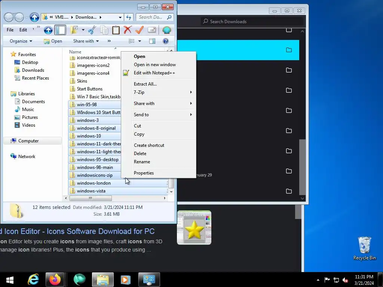Click the red X Delete toolbar icon
Image resolution: width=383 pixels, height=287 pixels.
(128, 30)
